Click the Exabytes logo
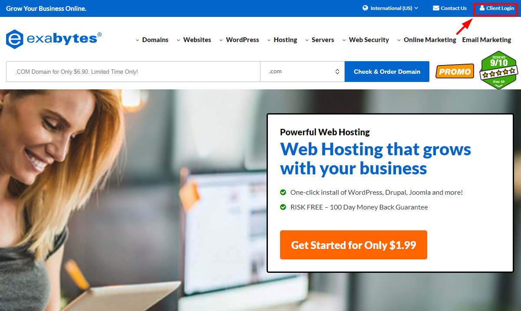This screenshot has height=311, width=521. pos(54,39)
